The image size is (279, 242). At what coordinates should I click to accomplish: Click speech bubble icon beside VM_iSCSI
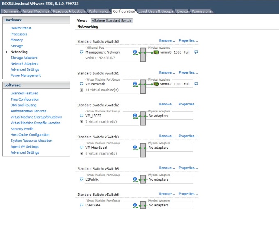tap(82, 116)
